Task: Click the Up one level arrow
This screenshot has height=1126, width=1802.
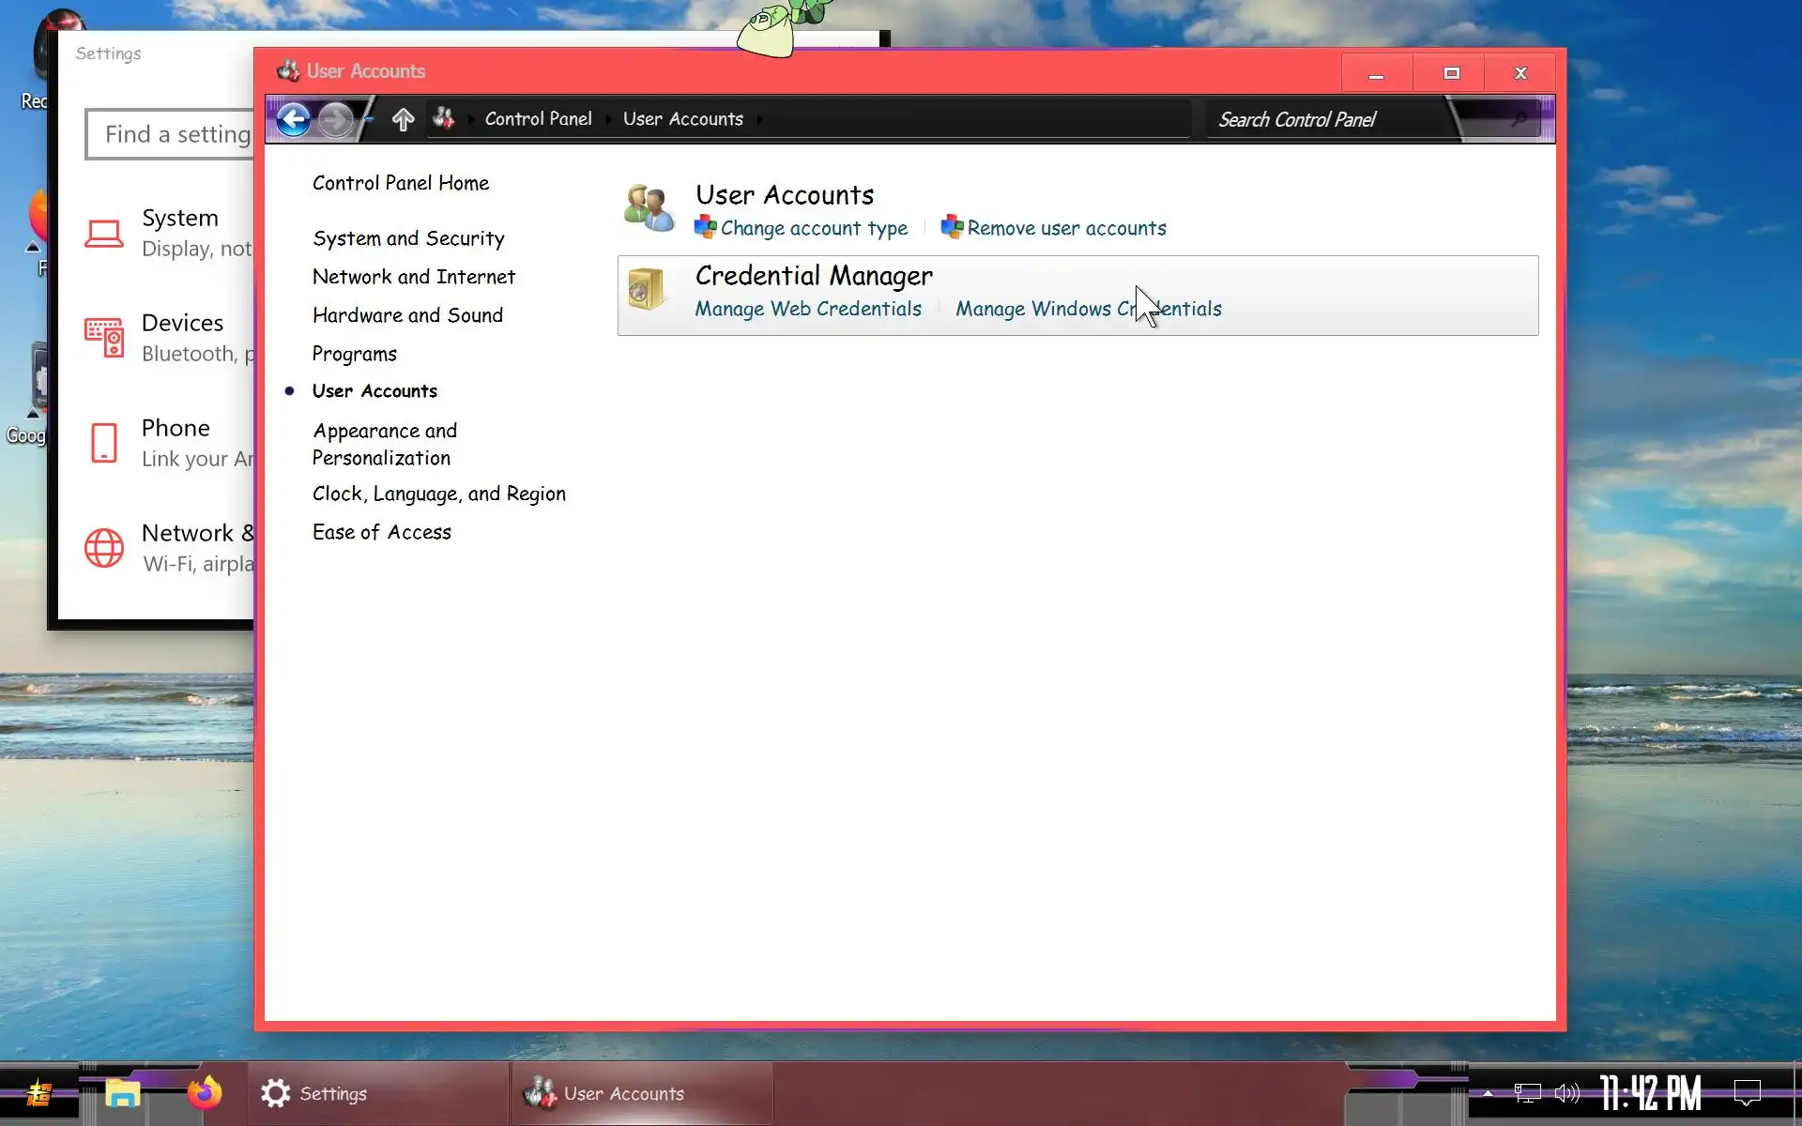Action: [x=403, y=119]
